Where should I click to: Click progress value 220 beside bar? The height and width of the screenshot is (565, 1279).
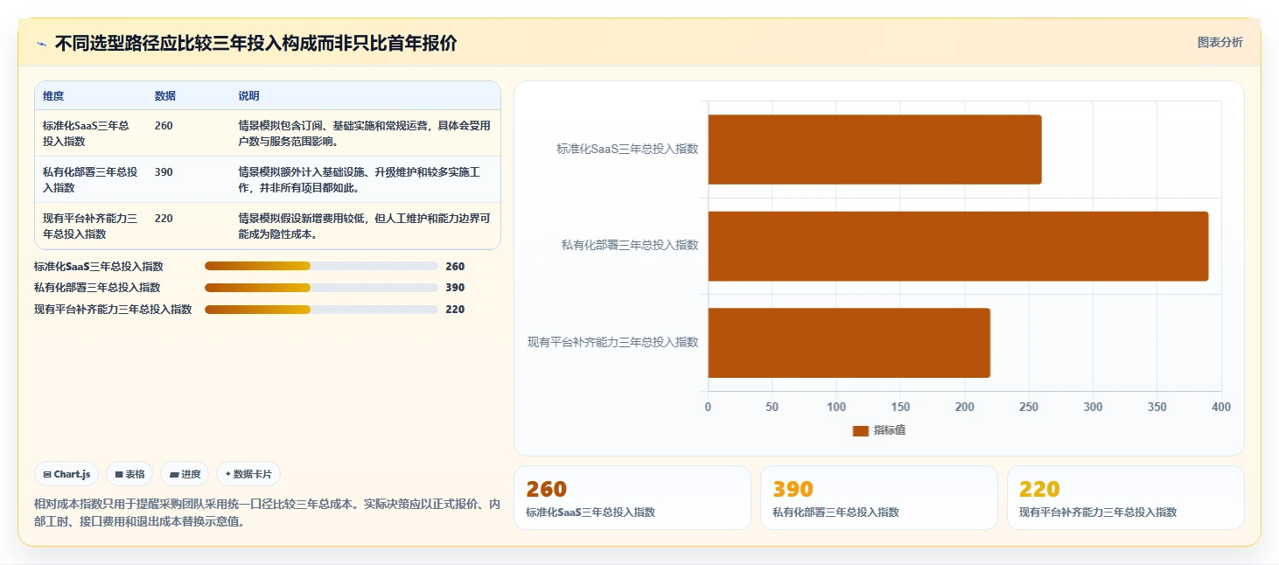455,310
